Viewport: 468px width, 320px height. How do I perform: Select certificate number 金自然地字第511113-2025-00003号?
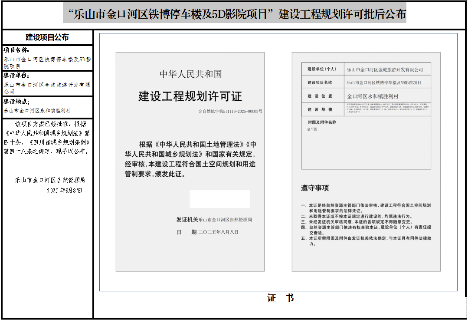(230, 111)
